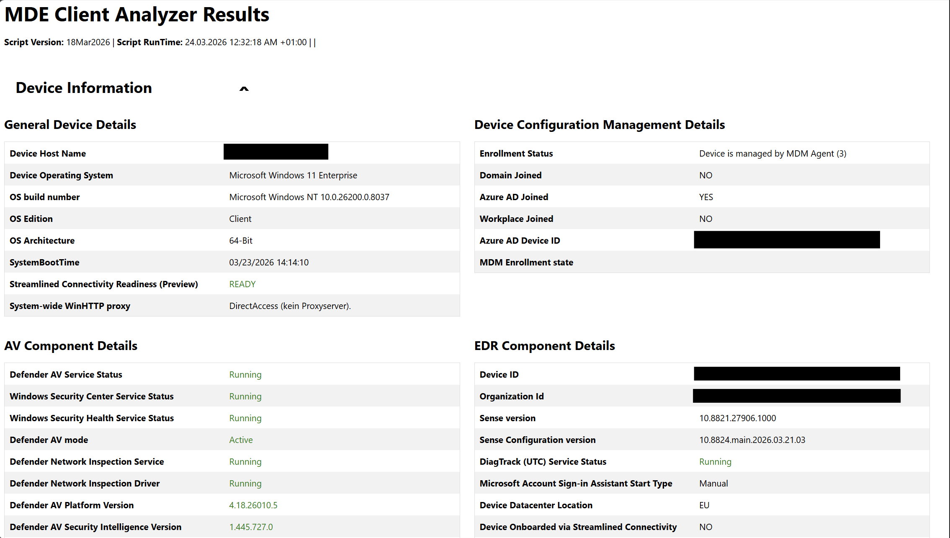The height and width of the screenshot is (538, 950).
Task: Click DiagTrack Service Status Running value
Action: tap(715, 462)
